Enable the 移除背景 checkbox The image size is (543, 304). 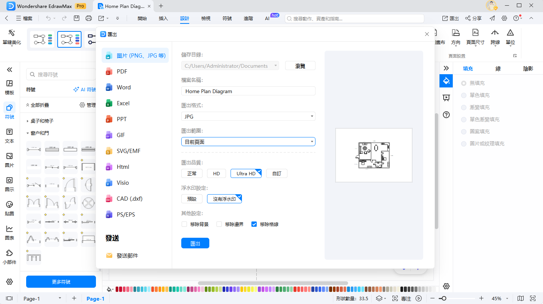click(184, 224)
